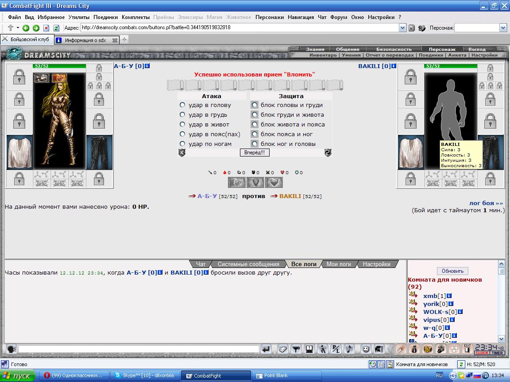The height and width of the screenshot is (382, 510).
Task: Click info icon next to BAKILI name at top
Action: point(394,66)
